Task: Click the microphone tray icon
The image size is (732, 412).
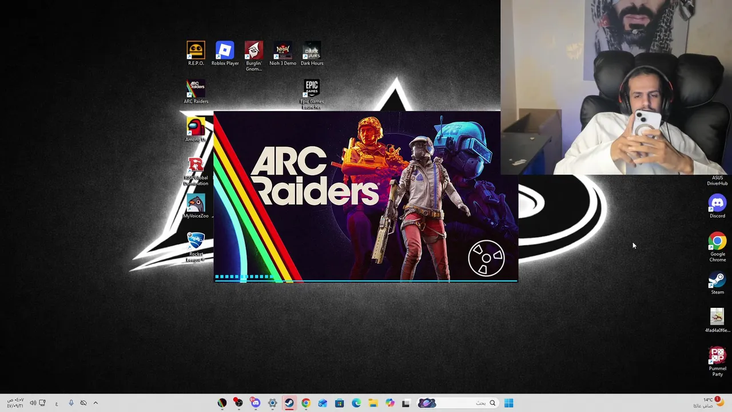Action: [x=71, y=403]
